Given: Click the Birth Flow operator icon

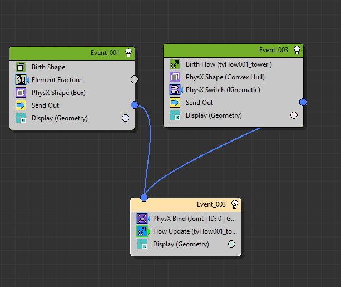Looking at the screenshot, I should [175, 64].
